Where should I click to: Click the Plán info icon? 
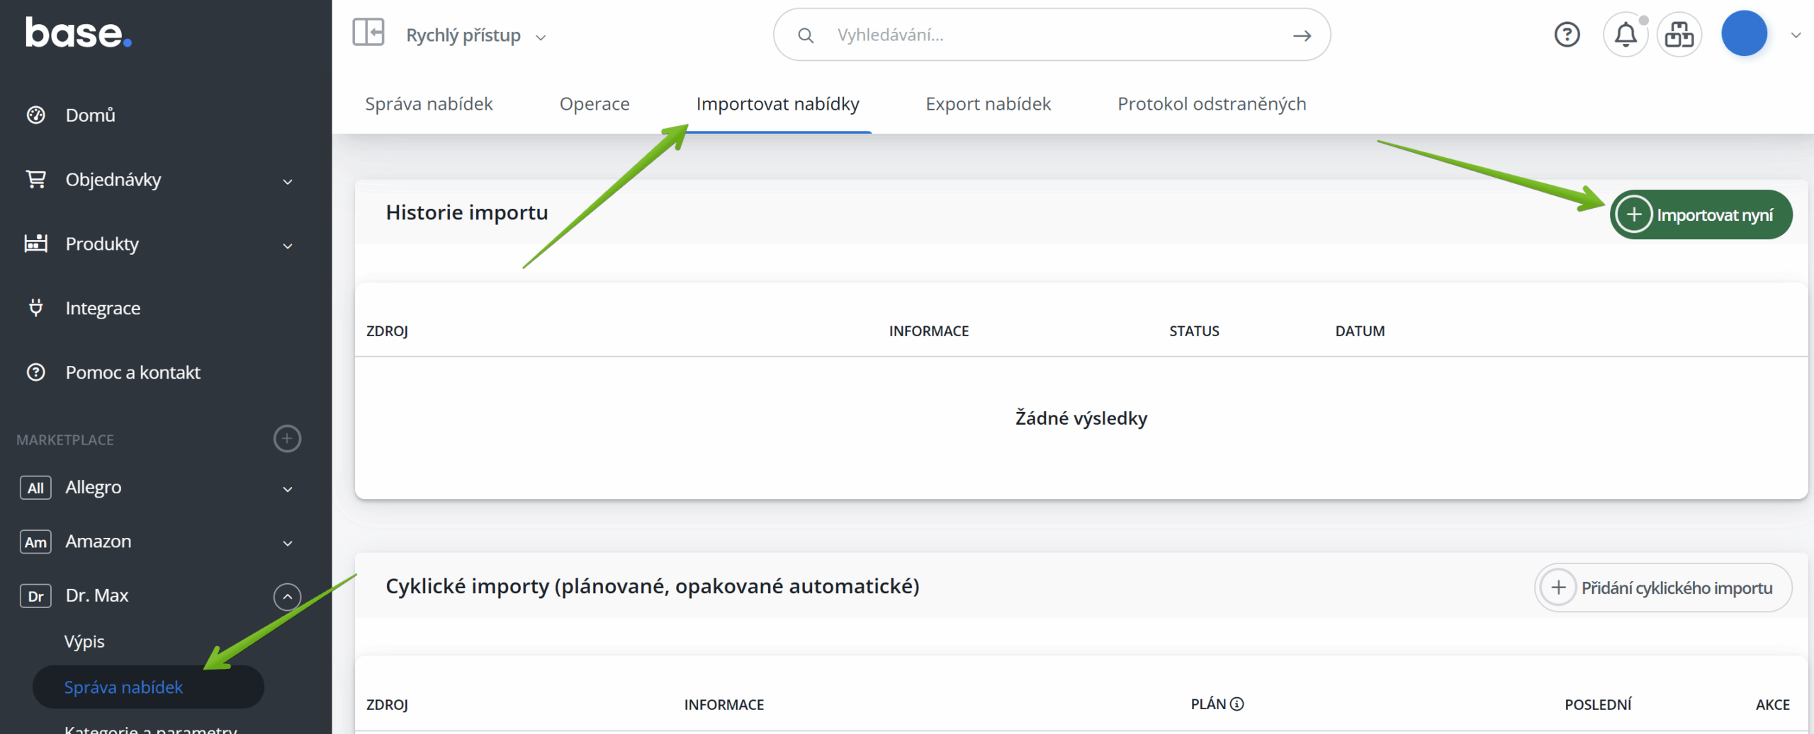coord(1237,704)
